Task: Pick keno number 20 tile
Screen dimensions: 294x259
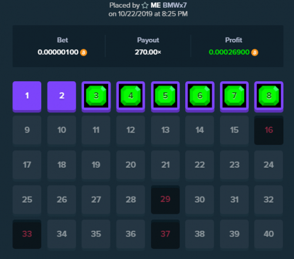Action: point(131,165)
